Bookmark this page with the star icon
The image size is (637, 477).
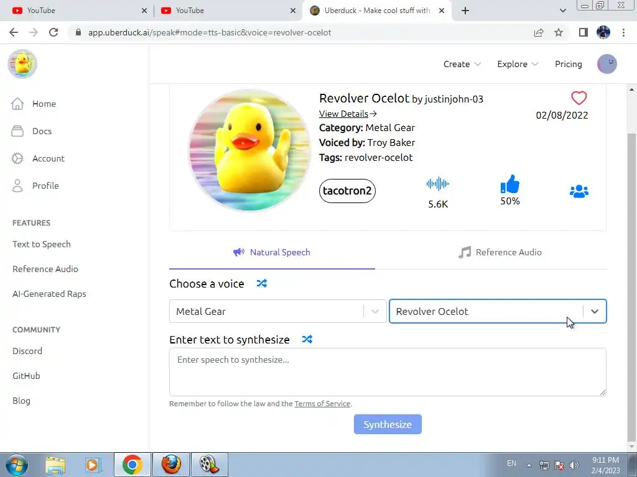pyautogui.click(x=559, y=32)
